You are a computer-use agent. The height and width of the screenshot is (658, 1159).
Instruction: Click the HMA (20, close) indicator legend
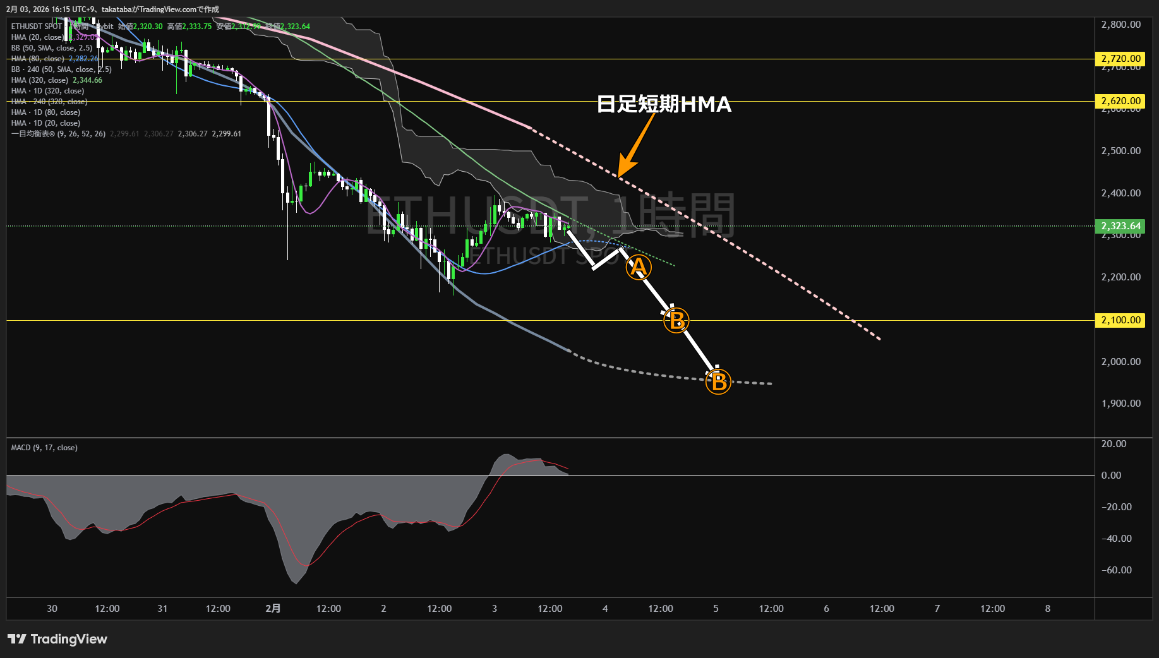(x=37, y=37)
